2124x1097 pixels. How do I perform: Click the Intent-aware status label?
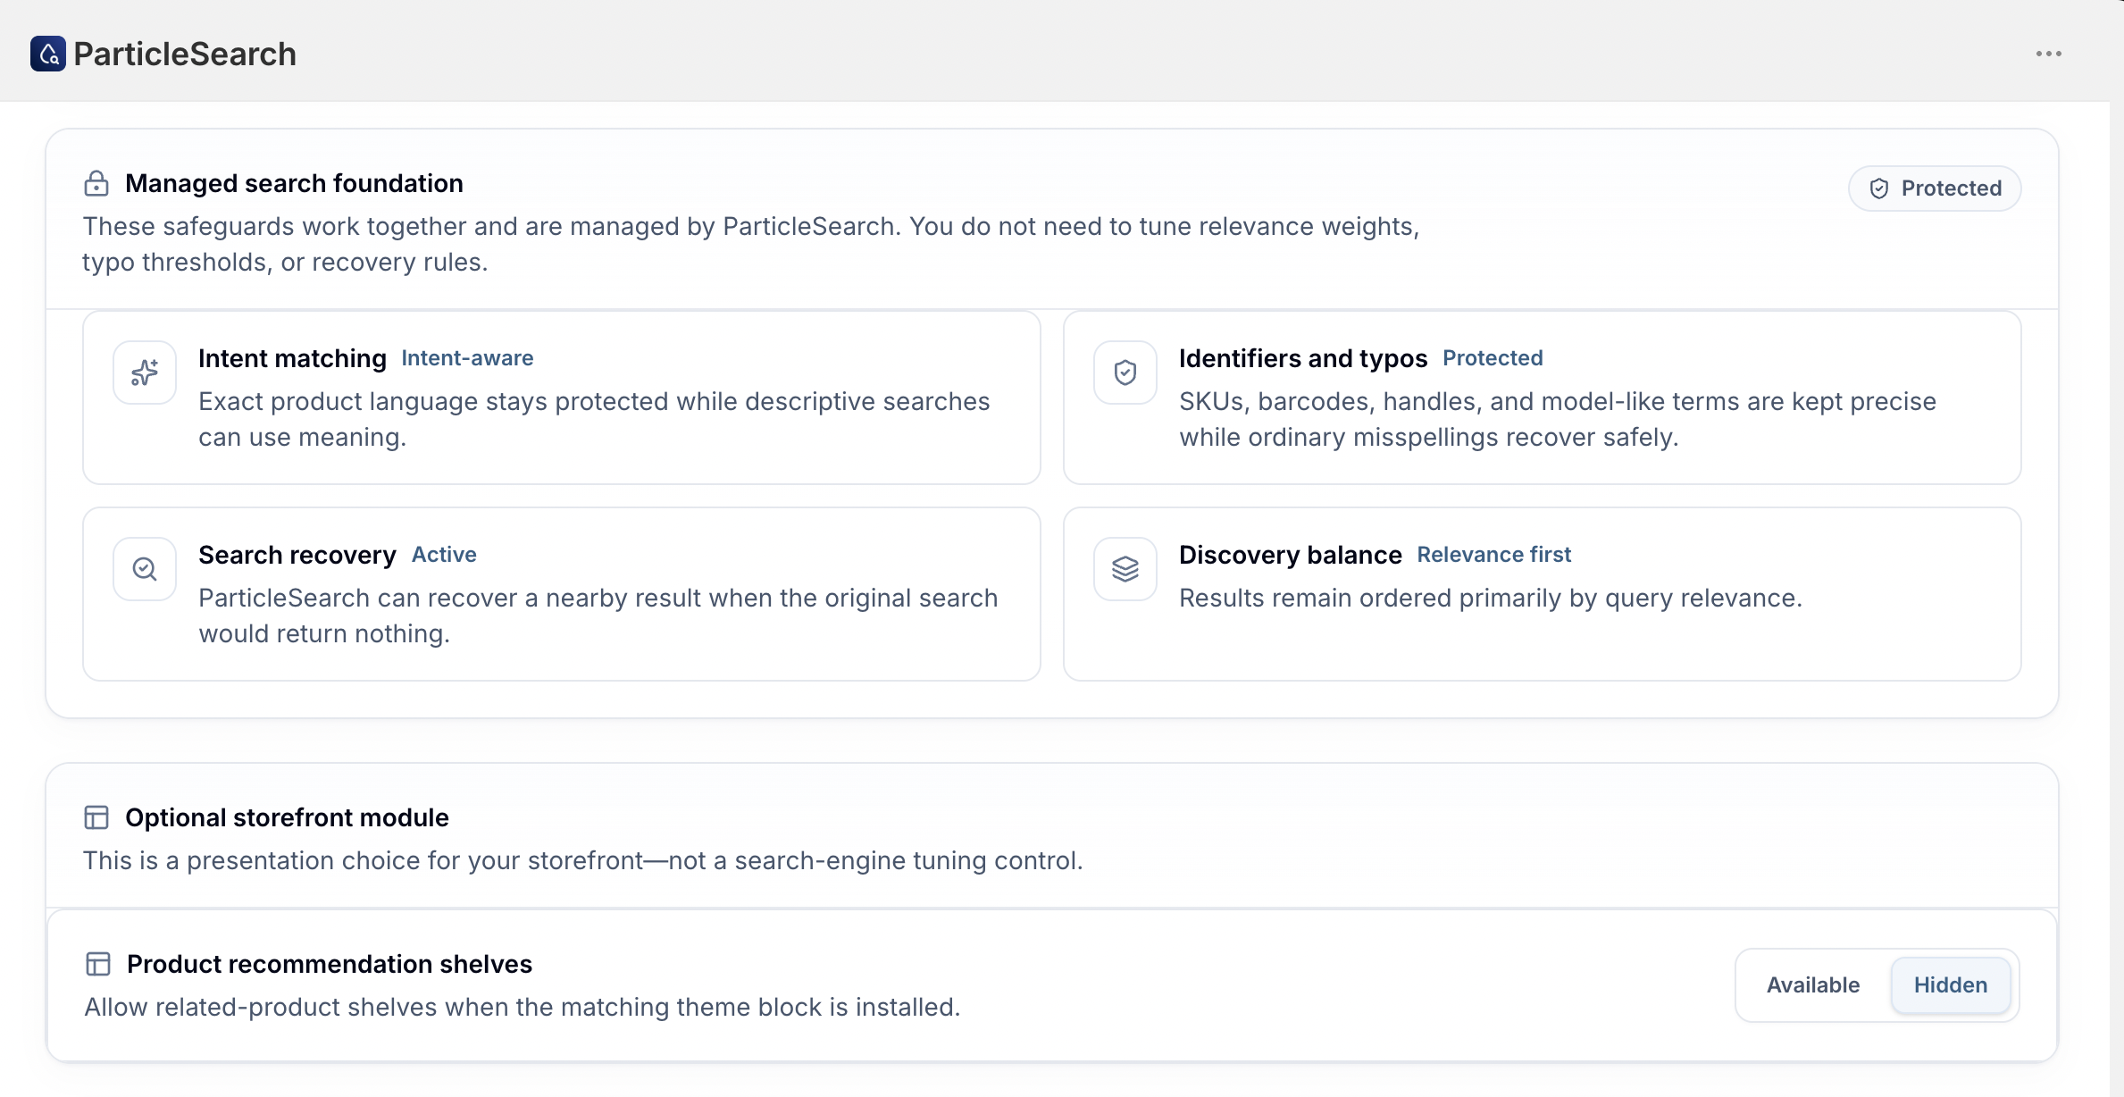pyautogui.click(x=467, y=358)
